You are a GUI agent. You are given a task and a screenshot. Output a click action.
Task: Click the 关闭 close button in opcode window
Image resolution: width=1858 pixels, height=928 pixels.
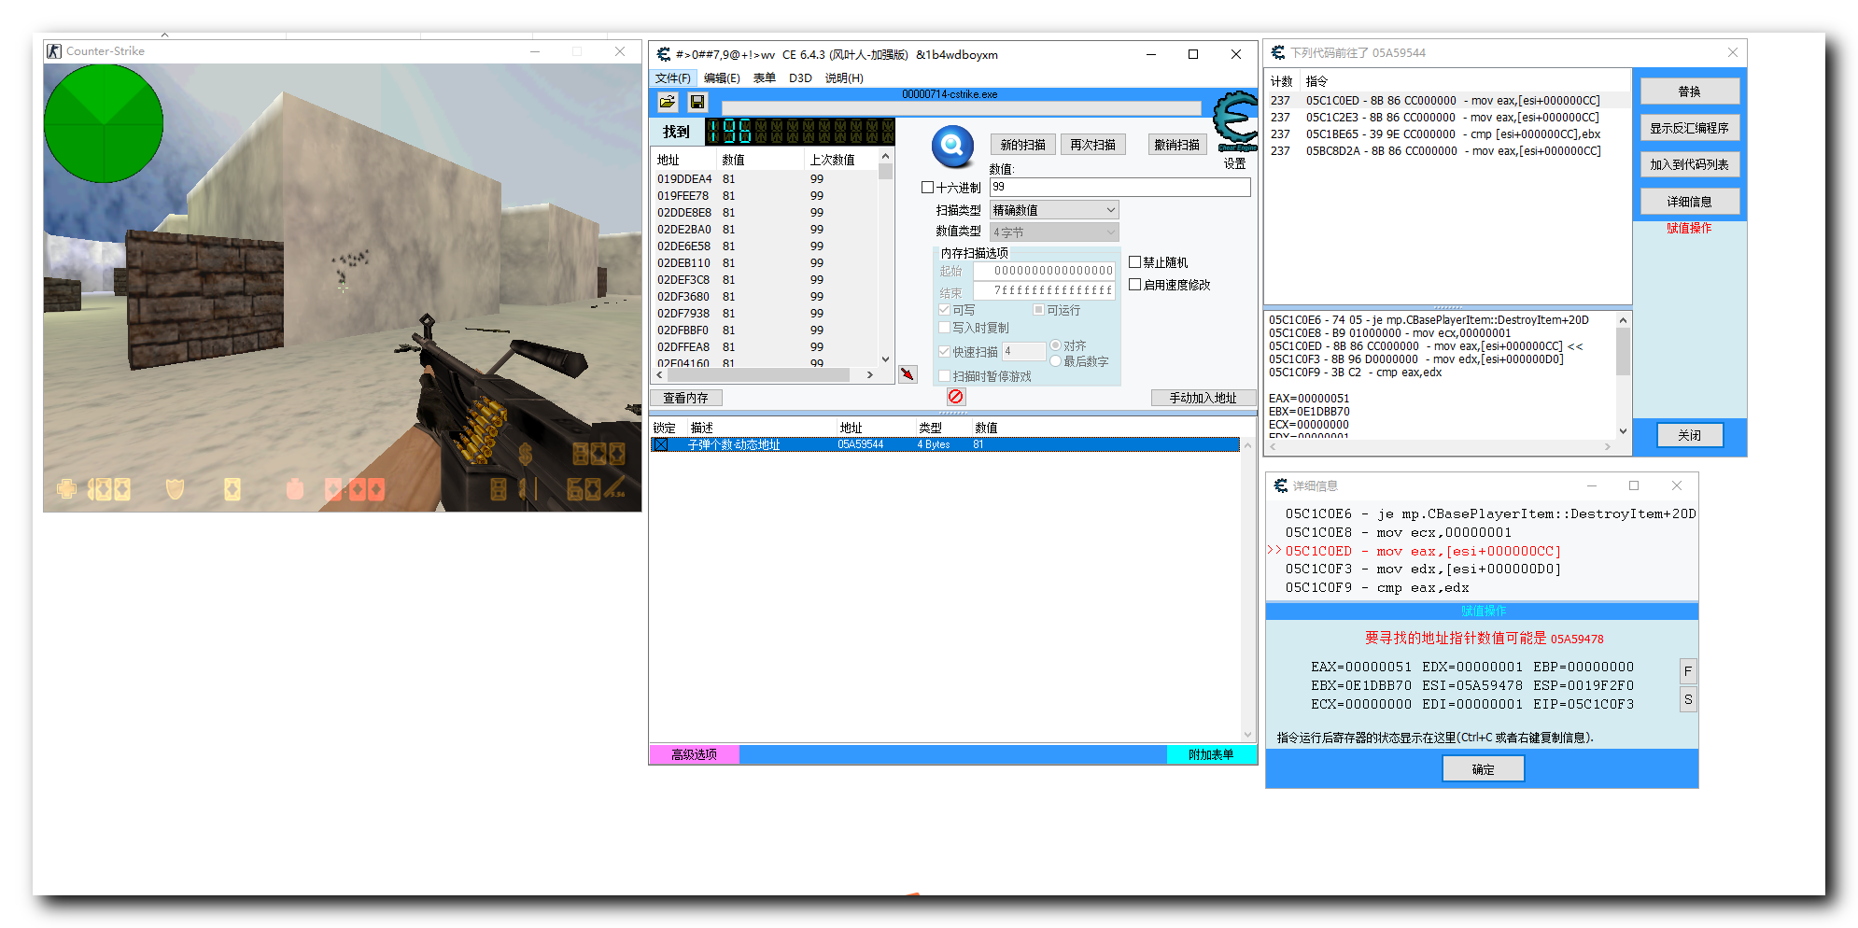point(1690,435)
